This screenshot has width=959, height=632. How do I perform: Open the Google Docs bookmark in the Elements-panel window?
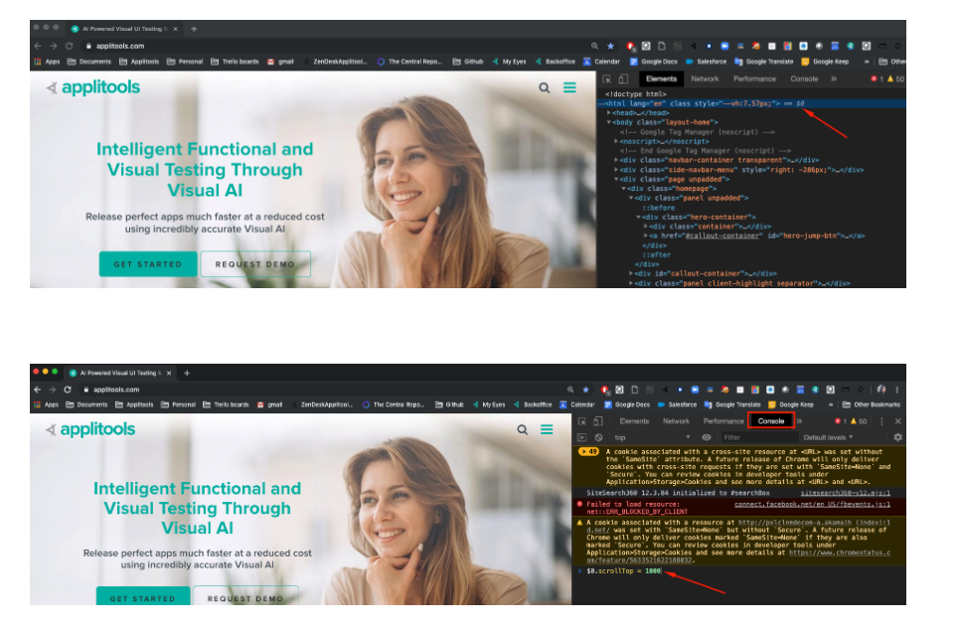(x=654, y=62)
